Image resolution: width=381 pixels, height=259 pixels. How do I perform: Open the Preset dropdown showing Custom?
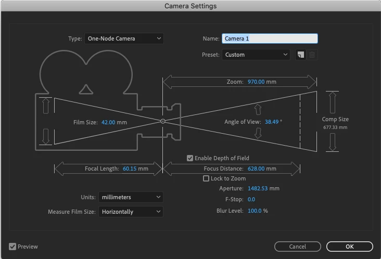pos(256,55)
